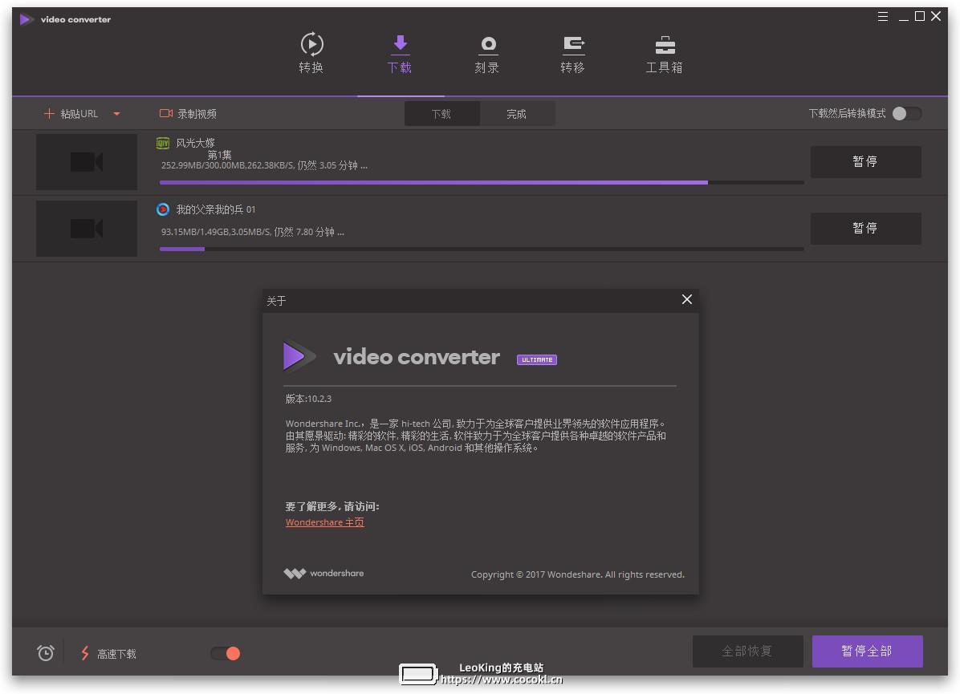Click the 93.15MB/1.49GB status text
The width and height of the screenshot is (960, 694).
tap(252, 232)
